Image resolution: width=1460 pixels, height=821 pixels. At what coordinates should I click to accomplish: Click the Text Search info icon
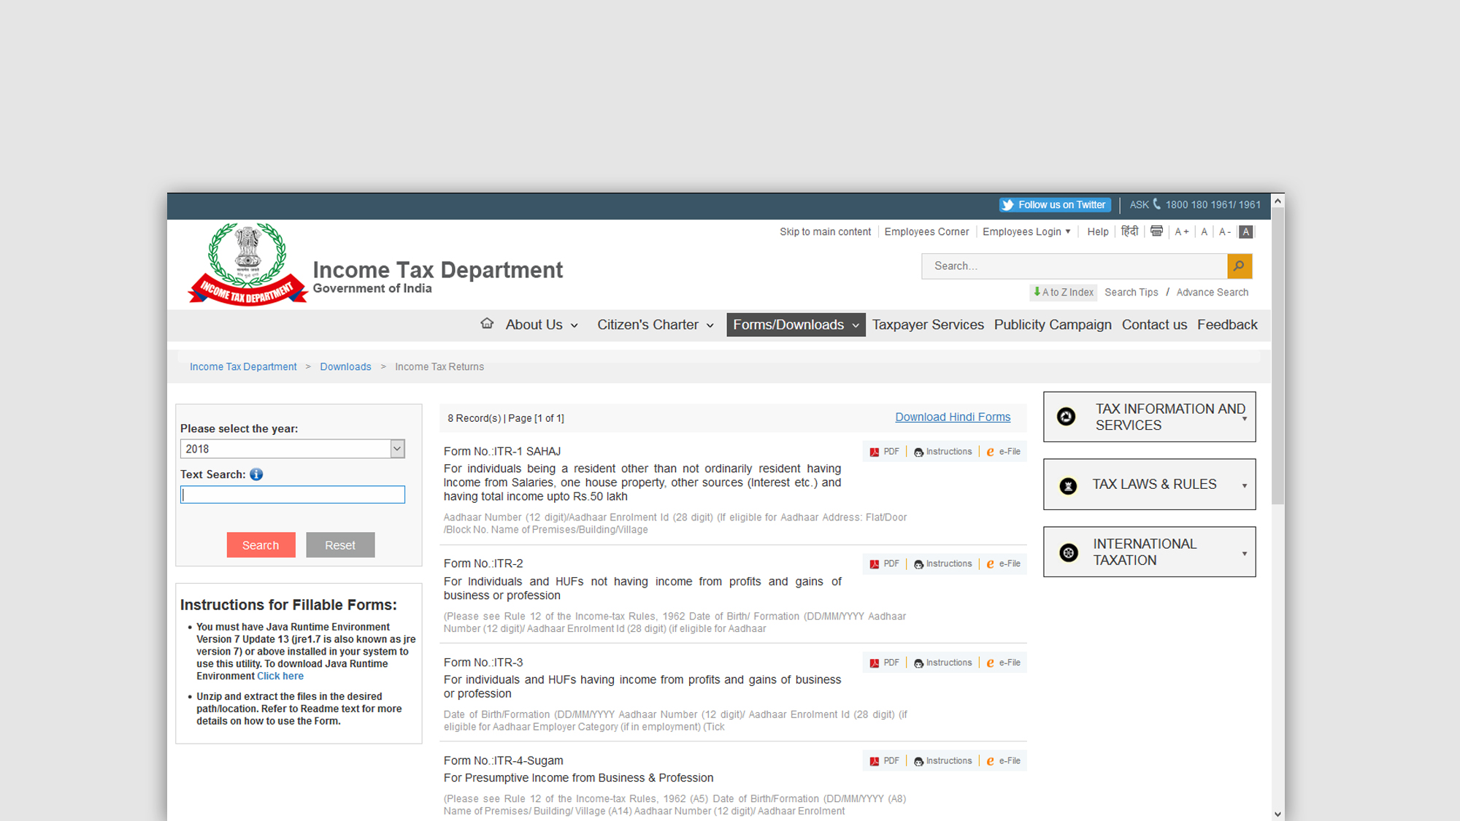point(256,474)
